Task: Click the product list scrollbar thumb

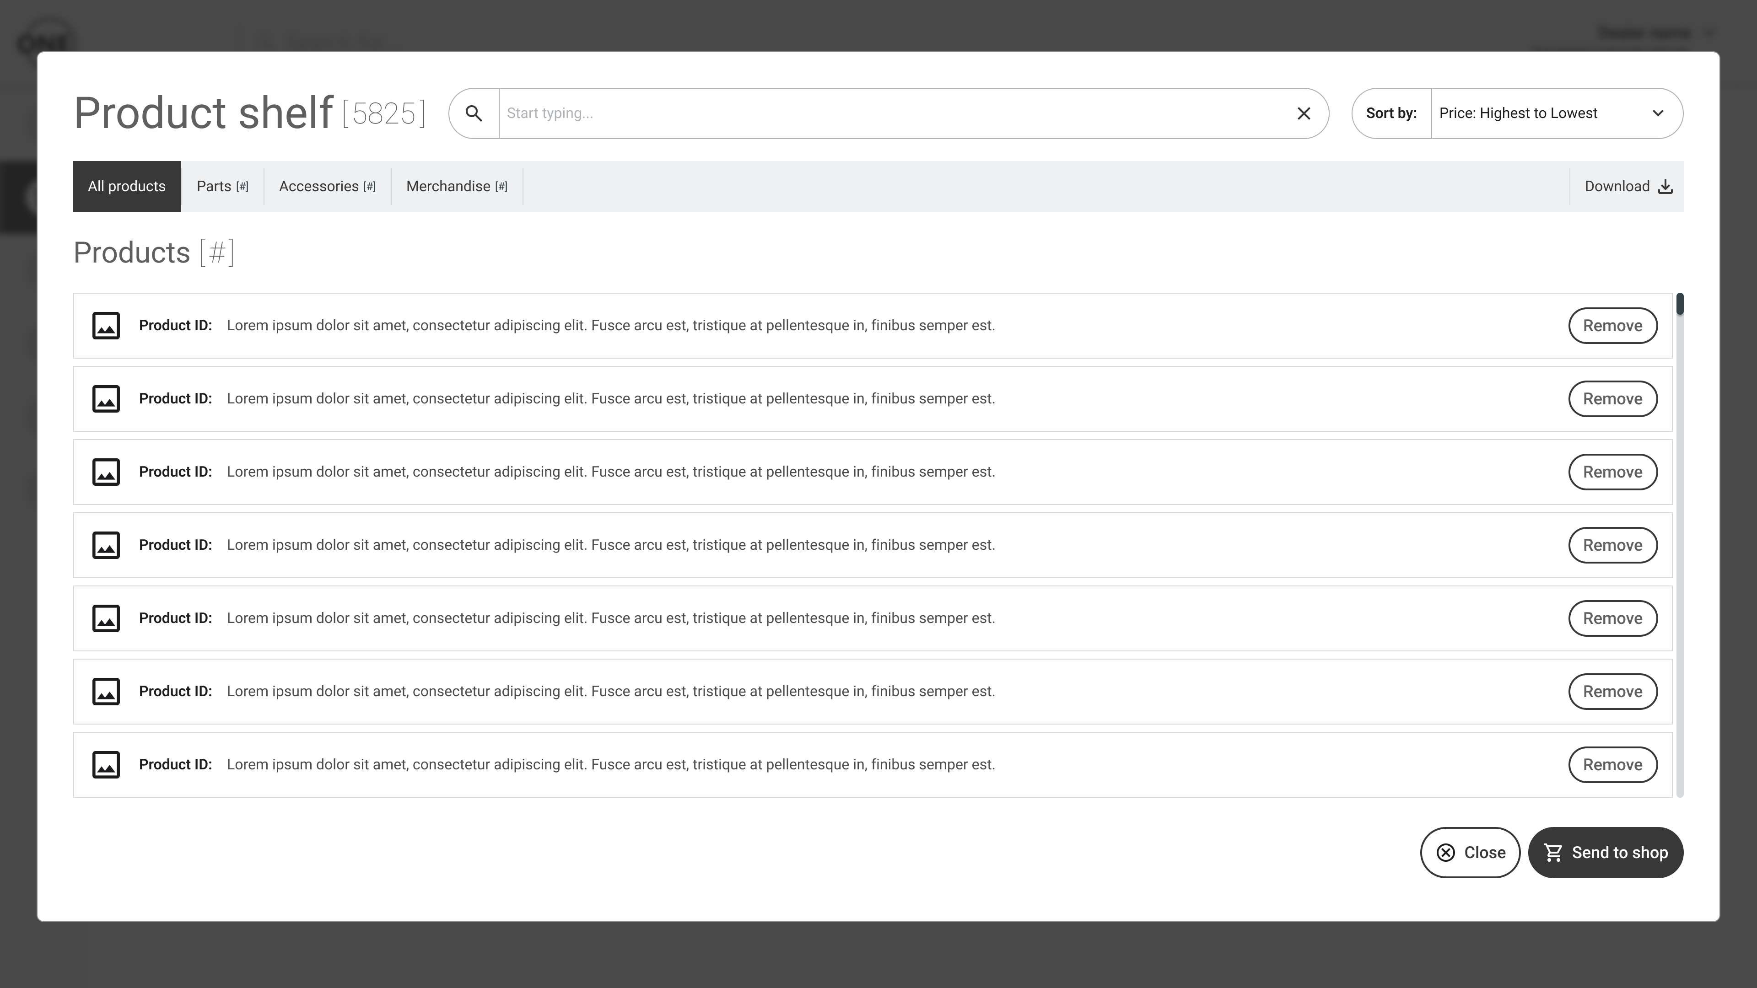Action: click(x=1679, y=304)
